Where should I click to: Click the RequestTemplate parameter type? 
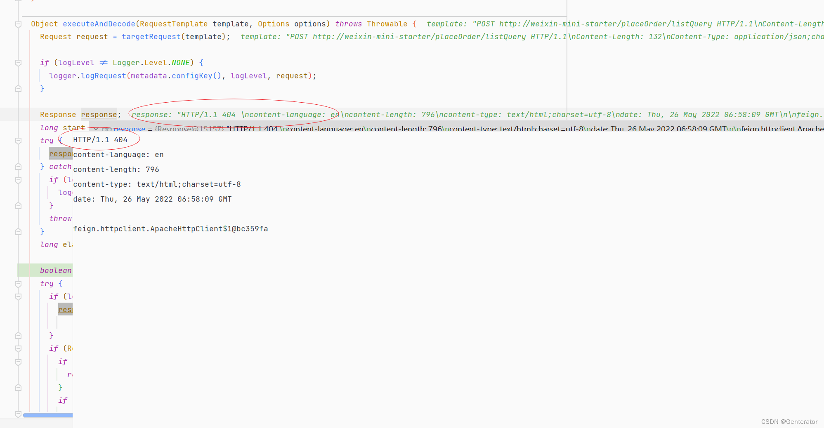[x=174, y=24]
